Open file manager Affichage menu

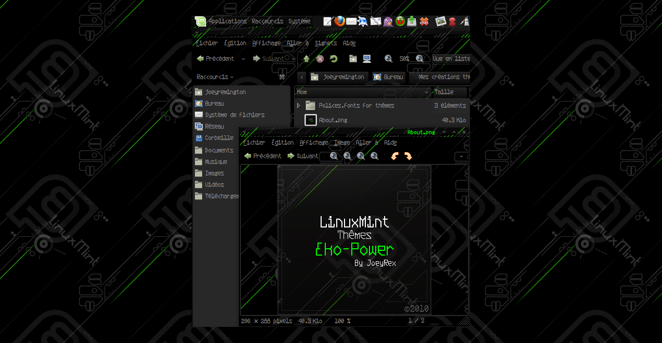tap(266, 43)
